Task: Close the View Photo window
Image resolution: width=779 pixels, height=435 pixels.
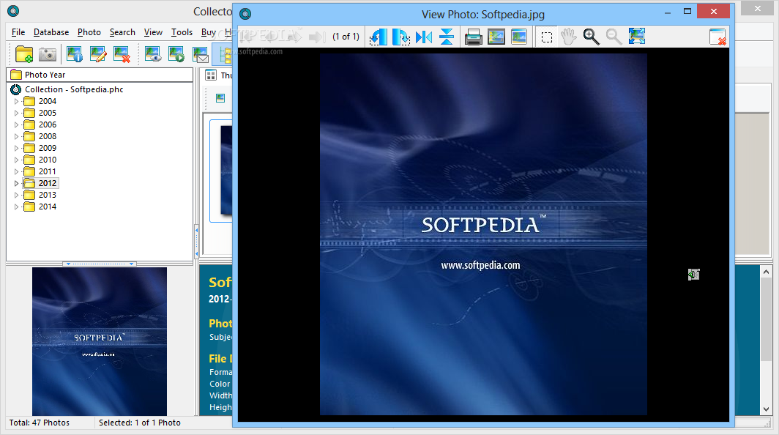Action: pyautogui.click(x=713, y=11)
